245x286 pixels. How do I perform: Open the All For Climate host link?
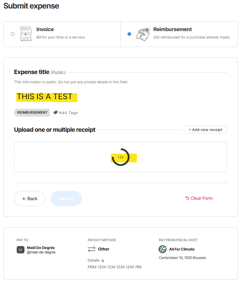(x=182, y=249)
